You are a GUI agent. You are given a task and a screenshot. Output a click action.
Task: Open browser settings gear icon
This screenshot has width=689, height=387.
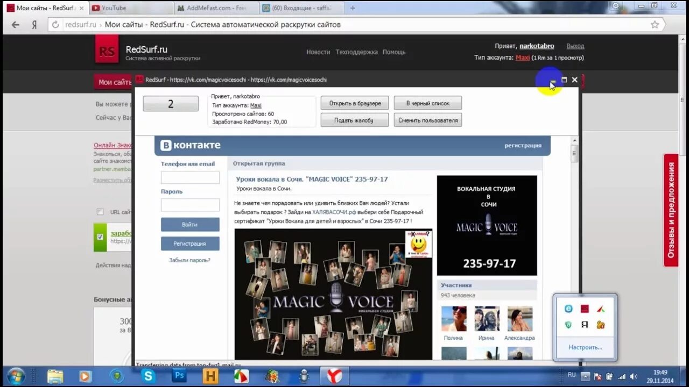point(616,5)
